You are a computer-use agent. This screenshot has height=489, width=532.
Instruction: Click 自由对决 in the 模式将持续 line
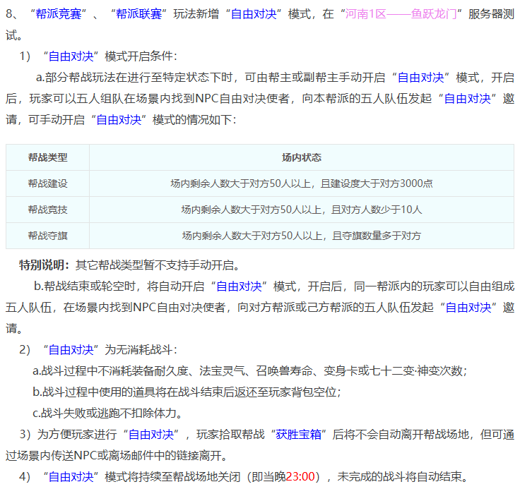click(x=72, y=476)
